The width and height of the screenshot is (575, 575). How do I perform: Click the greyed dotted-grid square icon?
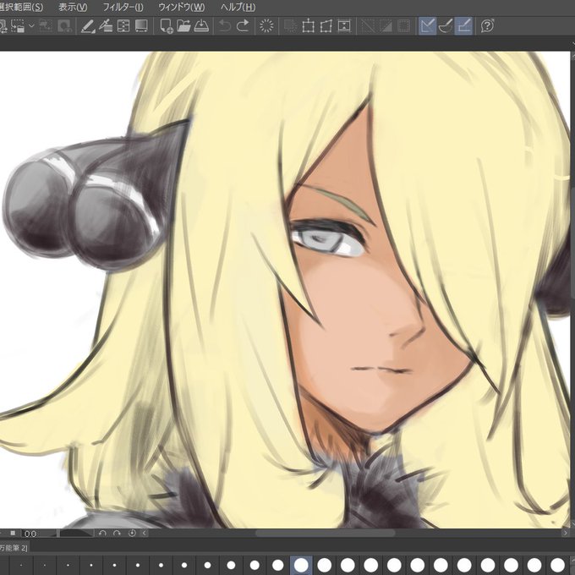(403, 26)
